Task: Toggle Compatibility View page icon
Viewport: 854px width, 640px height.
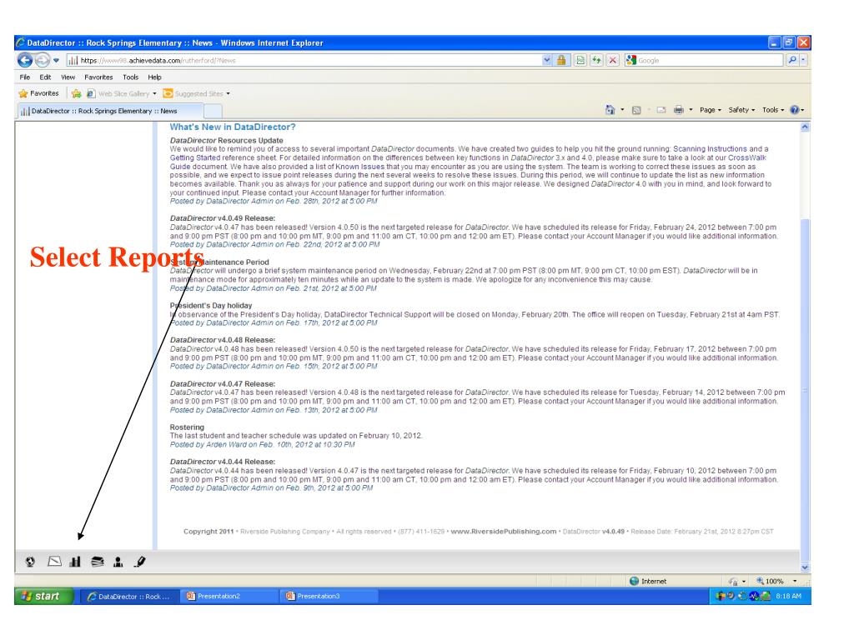Action: tap(580, 60)
